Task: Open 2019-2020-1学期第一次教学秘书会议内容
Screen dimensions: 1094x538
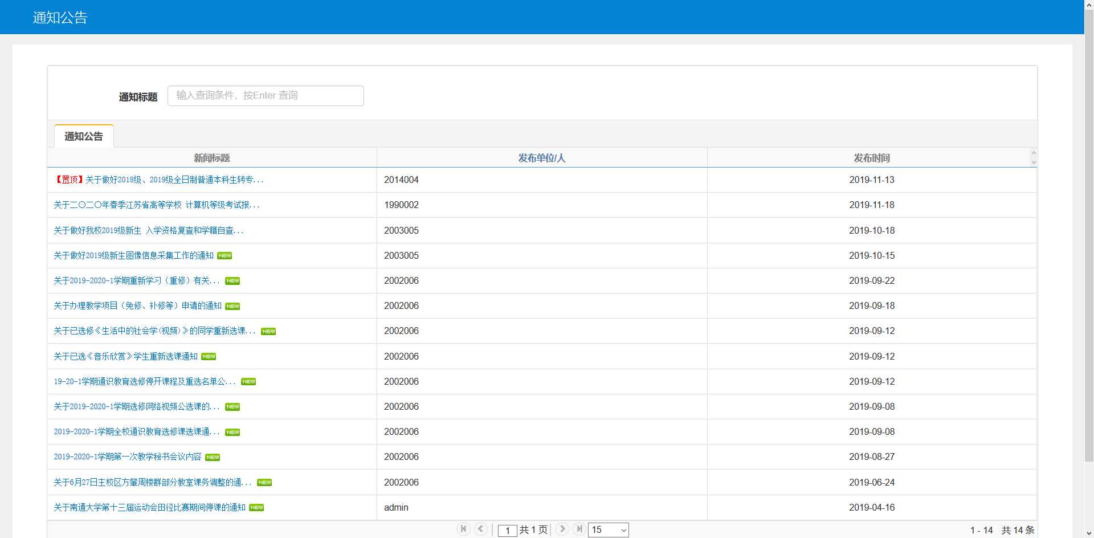Action: [128, 457]
